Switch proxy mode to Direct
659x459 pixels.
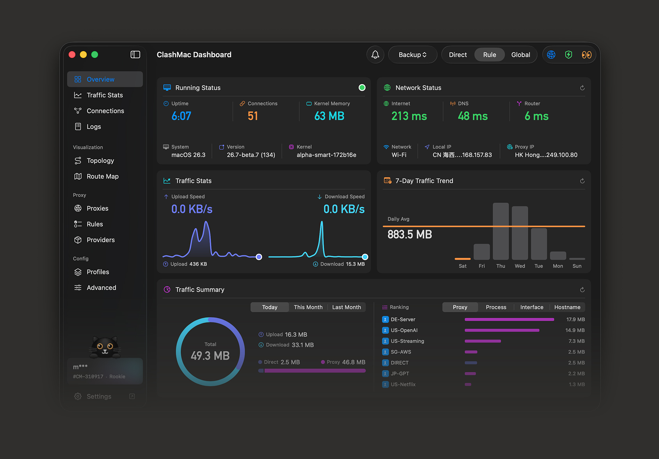click(x=458, y=55)
